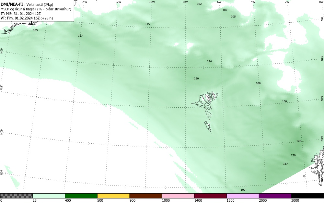324x203 pixels.
Task: Click the title text "DMI/NEA-FI"
Action: (12, 5)
